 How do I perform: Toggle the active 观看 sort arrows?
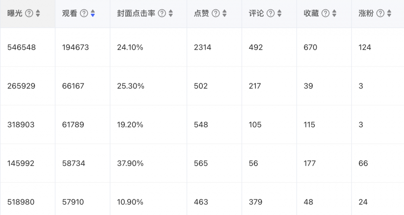click(x=93, y=13)
